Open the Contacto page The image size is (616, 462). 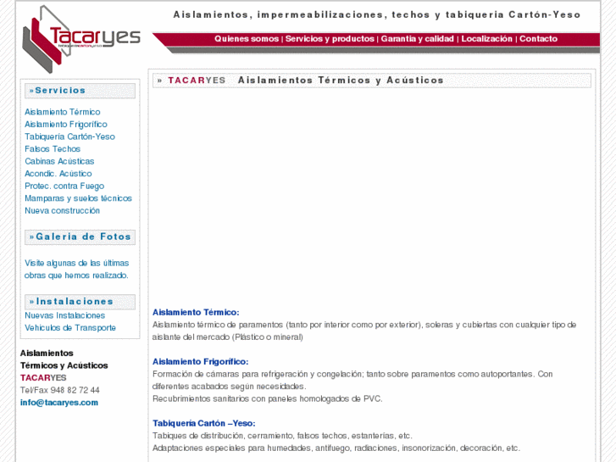coord(538,39)
